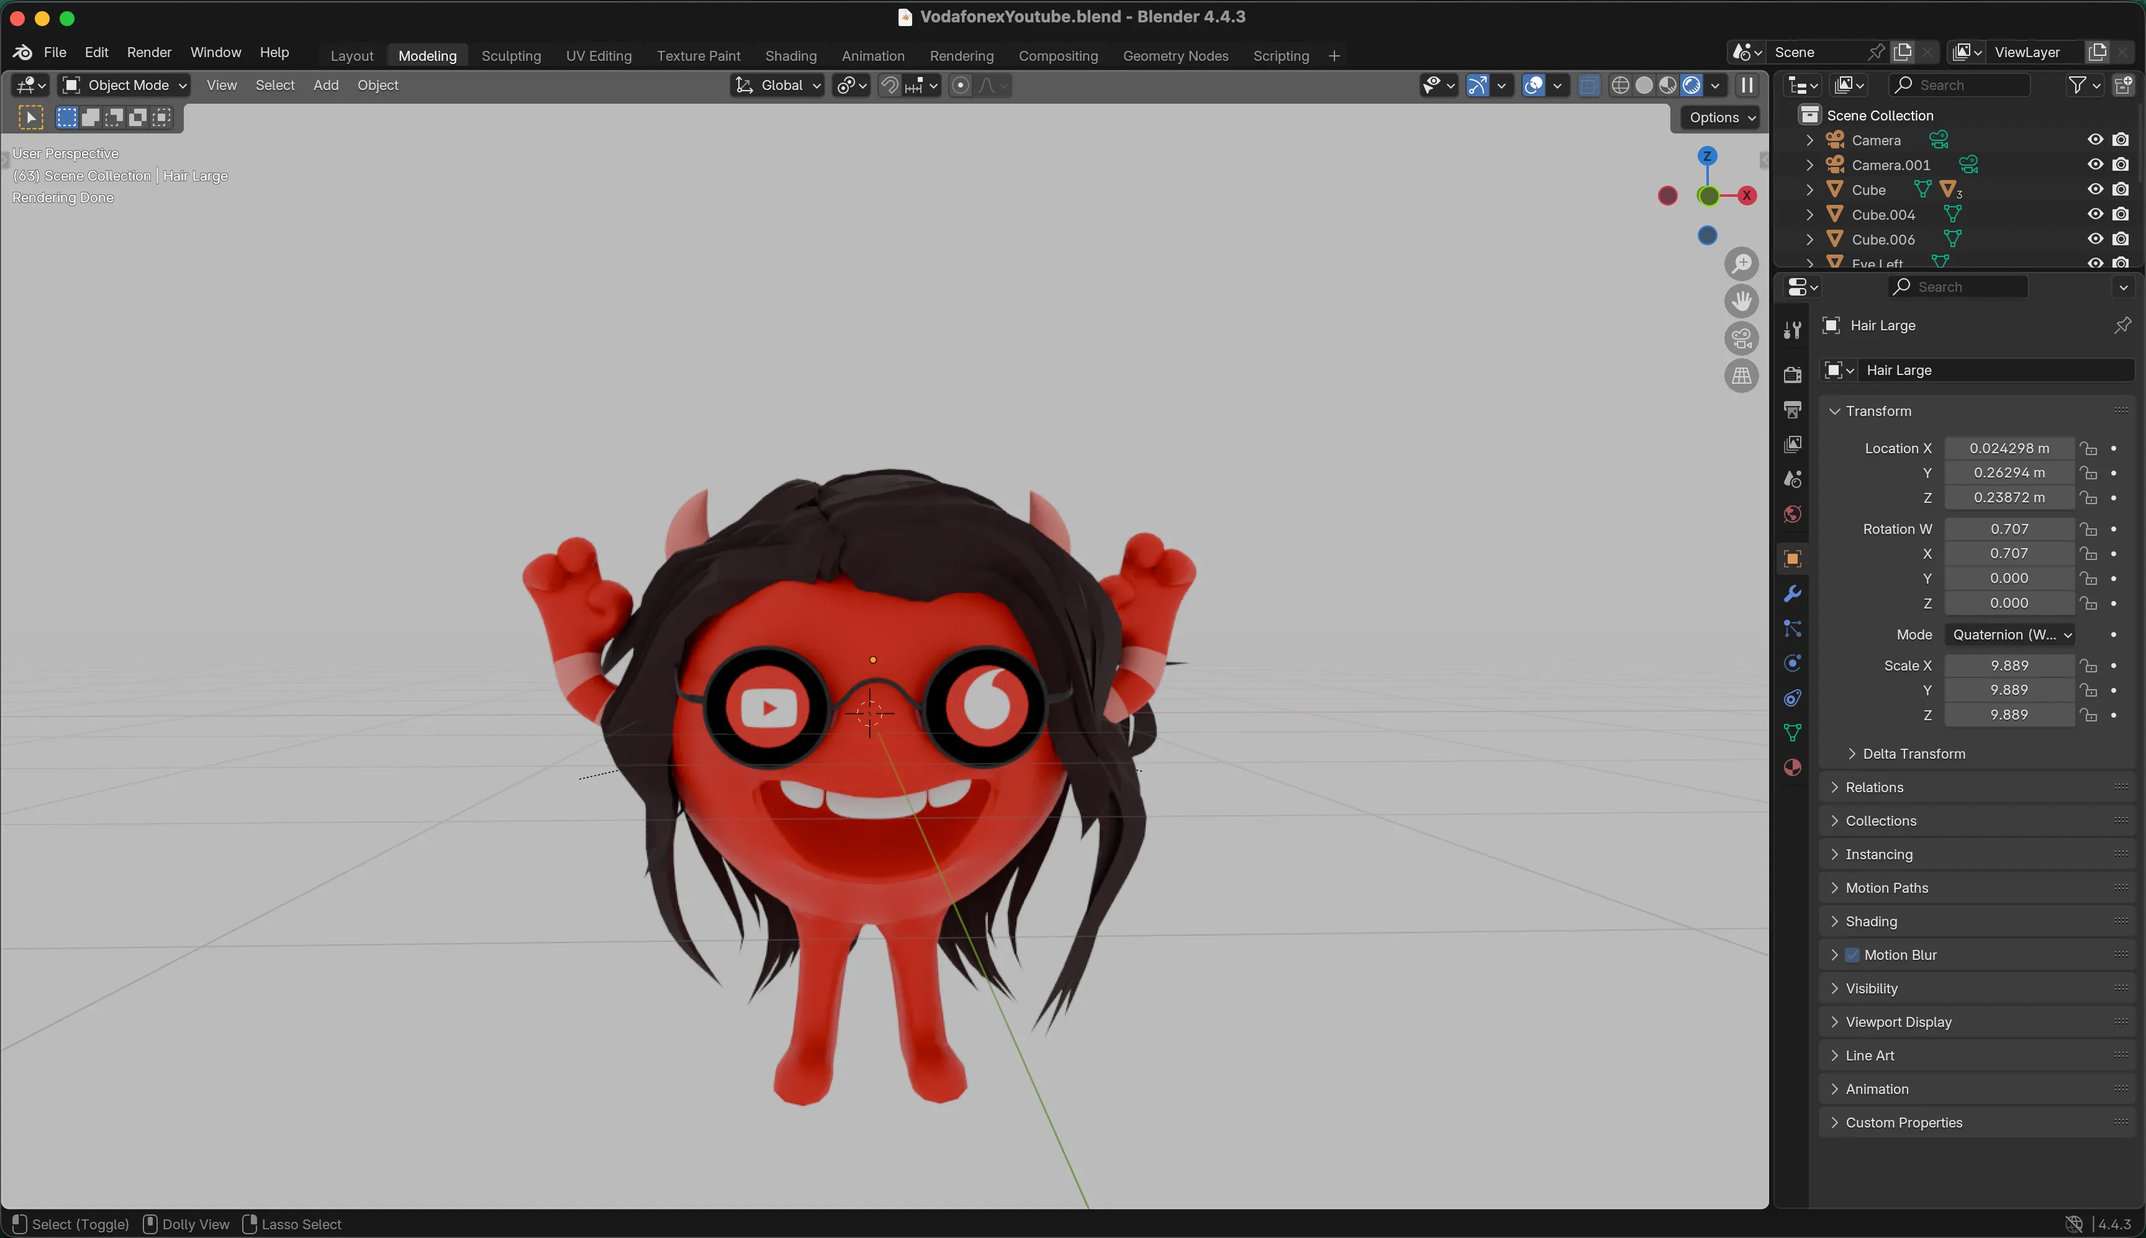Open the Particles properties tab
The height and width of the screenshot is (1238, 2146).
point(1792,628)
